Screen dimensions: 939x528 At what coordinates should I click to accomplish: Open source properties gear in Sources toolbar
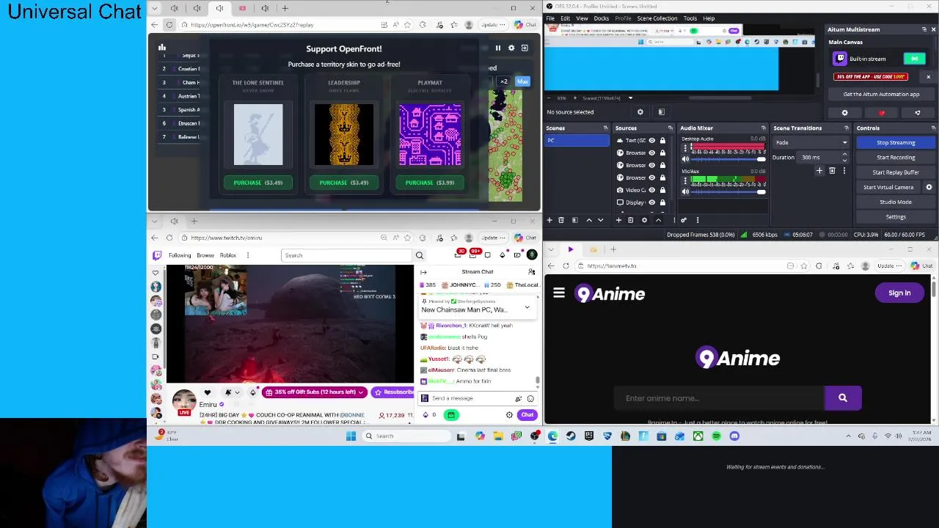[644, 220]
